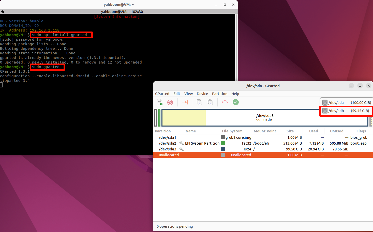Select the /dev/sda1 partition row
This screenshot has width=373, height=232.
[x=263, y=137]
